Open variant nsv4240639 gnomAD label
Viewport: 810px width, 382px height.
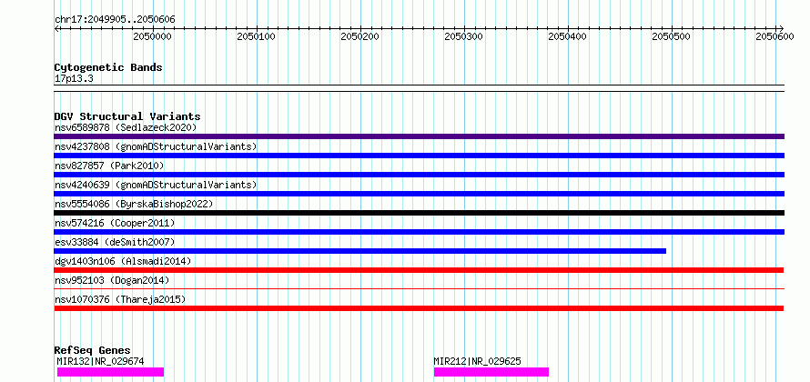point(156,185)
